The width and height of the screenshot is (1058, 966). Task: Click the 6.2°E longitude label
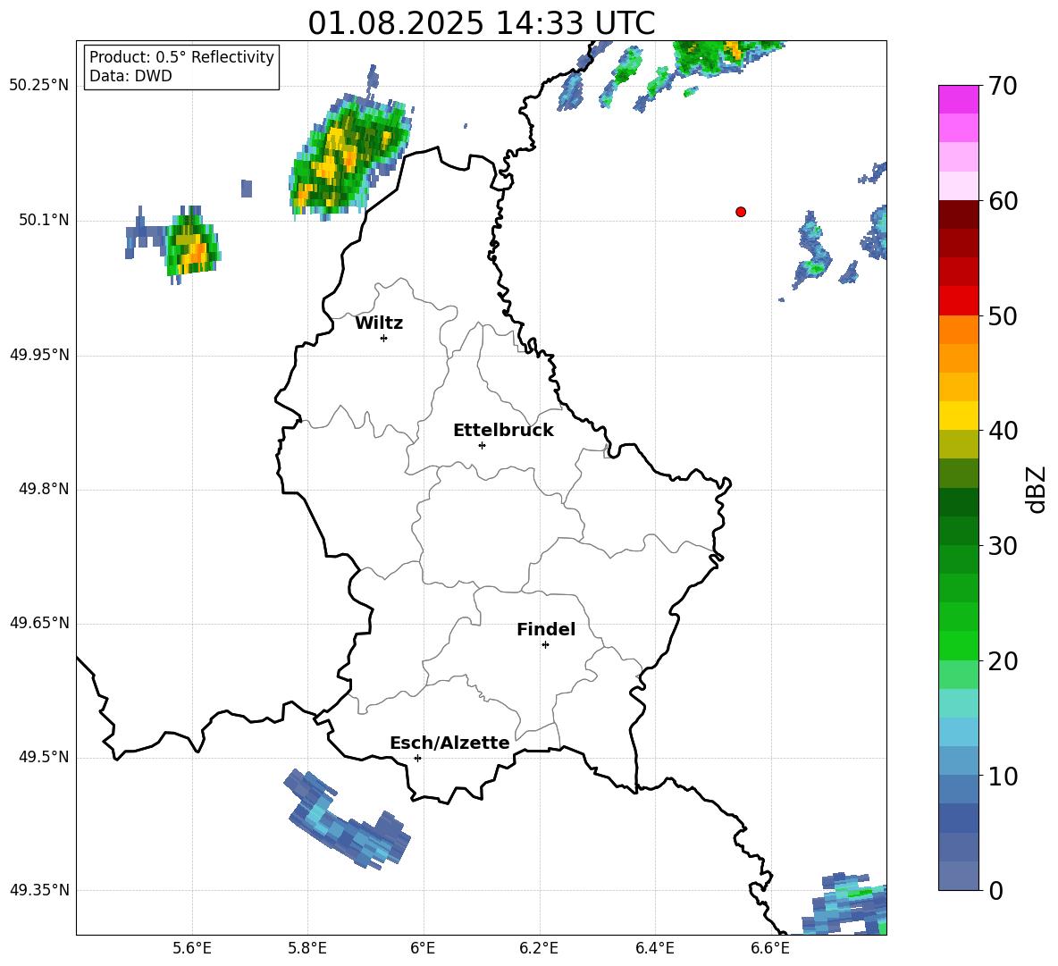539,948
